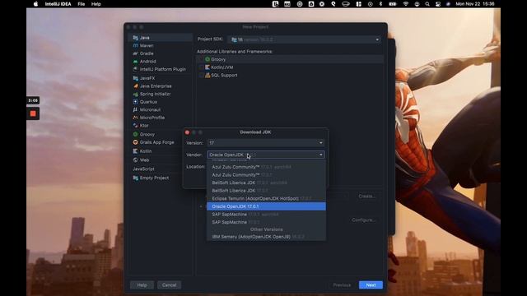527x296 pixels.
Task: Choose SAP SapMachine aarch64 option
Action: pyautogui.click(x=266, y=214)
